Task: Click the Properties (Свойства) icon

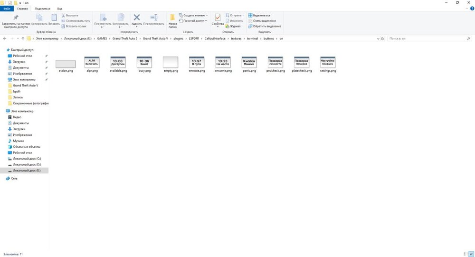Action: tap(218, 17)
